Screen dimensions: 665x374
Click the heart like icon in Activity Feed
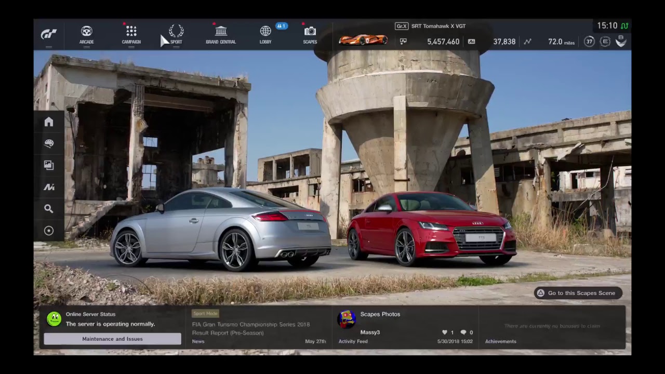(445, 332)
